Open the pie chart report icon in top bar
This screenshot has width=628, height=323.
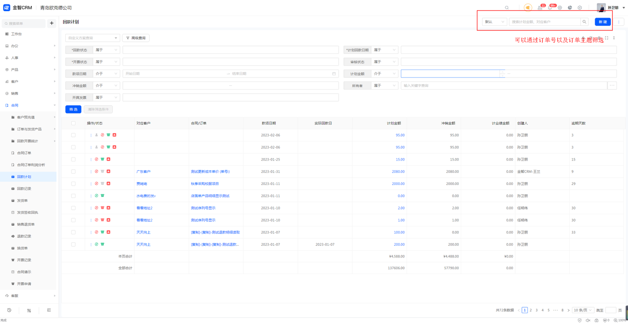click(x=570, y=8)
